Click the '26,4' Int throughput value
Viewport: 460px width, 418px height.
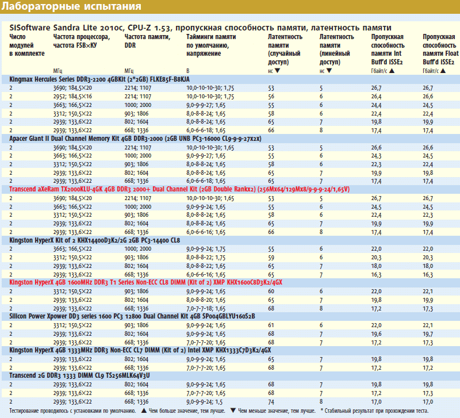point(377,97)
